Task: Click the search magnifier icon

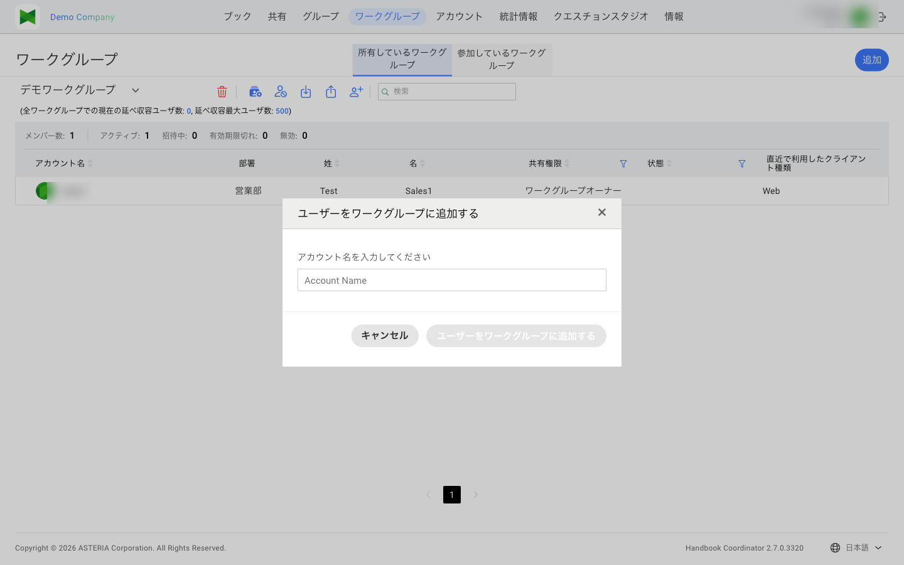Action: coord(385,92)
